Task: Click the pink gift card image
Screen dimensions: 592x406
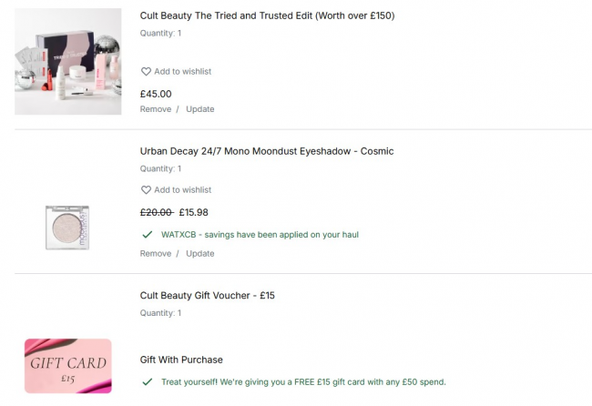Action: [x=68, y=366]
